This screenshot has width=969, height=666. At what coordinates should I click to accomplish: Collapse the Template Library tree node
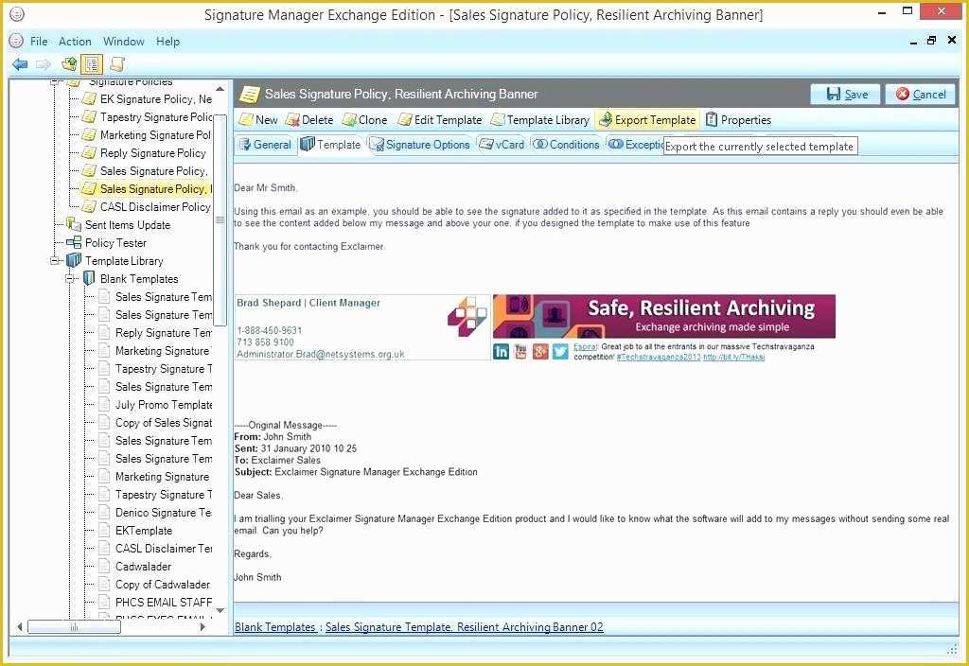coord(54,261)
